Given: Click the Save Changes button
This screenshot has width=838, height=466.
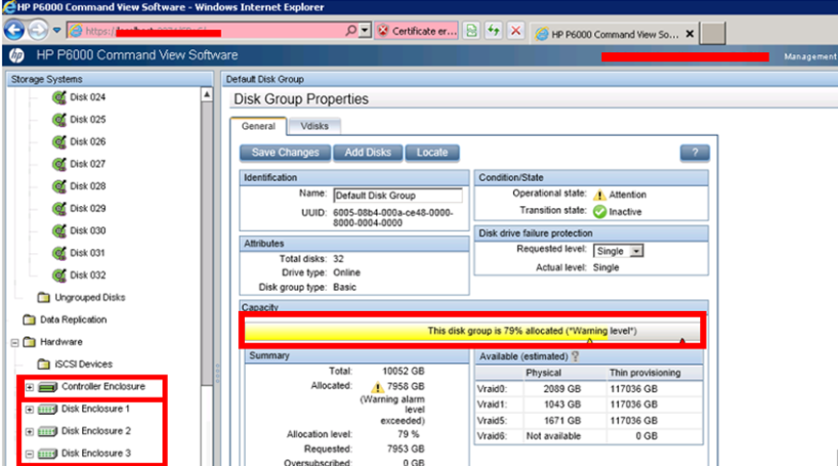Looking at the screenshot, I should pyautogui.click(x=285, y=153).
